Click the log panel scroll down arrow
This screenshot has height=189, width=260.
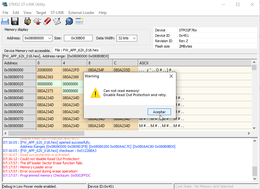tap(255, 179)
